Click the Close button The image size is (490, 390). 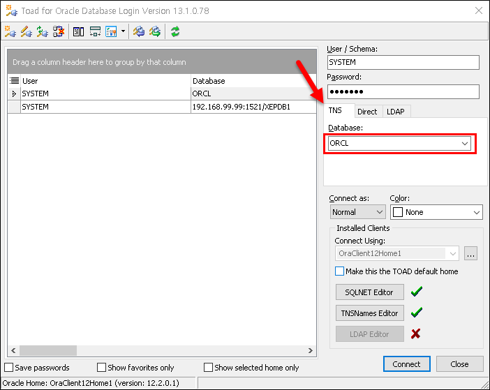tap(459, 363)
